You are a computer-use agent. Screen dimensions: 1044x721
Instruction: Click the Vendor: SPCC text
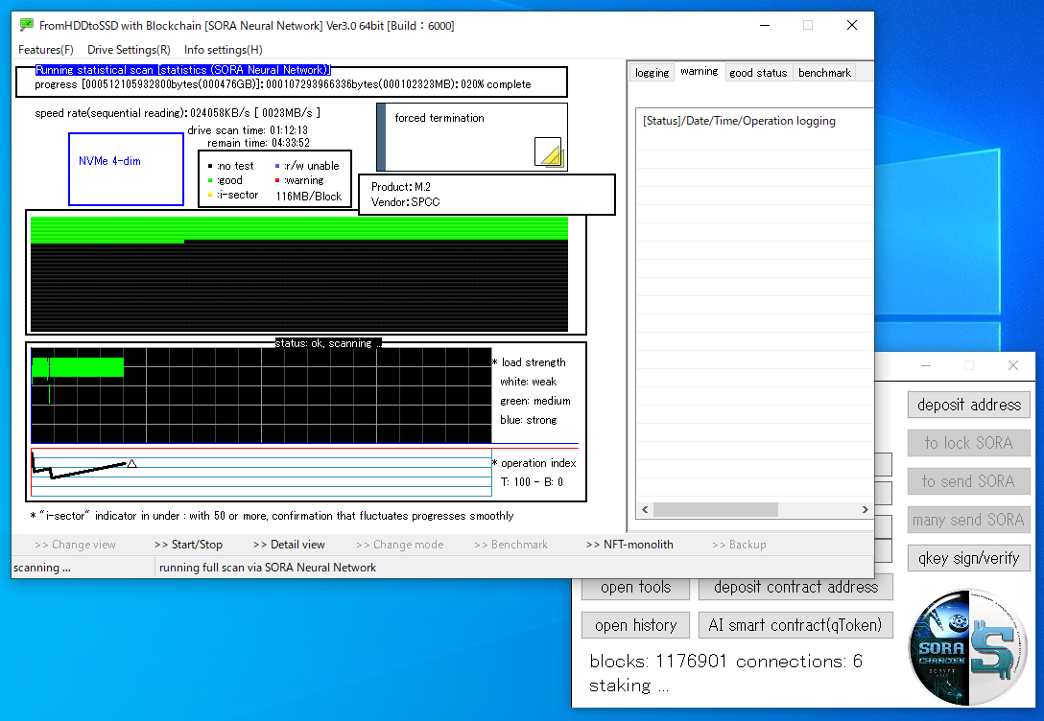pos(406,202)
